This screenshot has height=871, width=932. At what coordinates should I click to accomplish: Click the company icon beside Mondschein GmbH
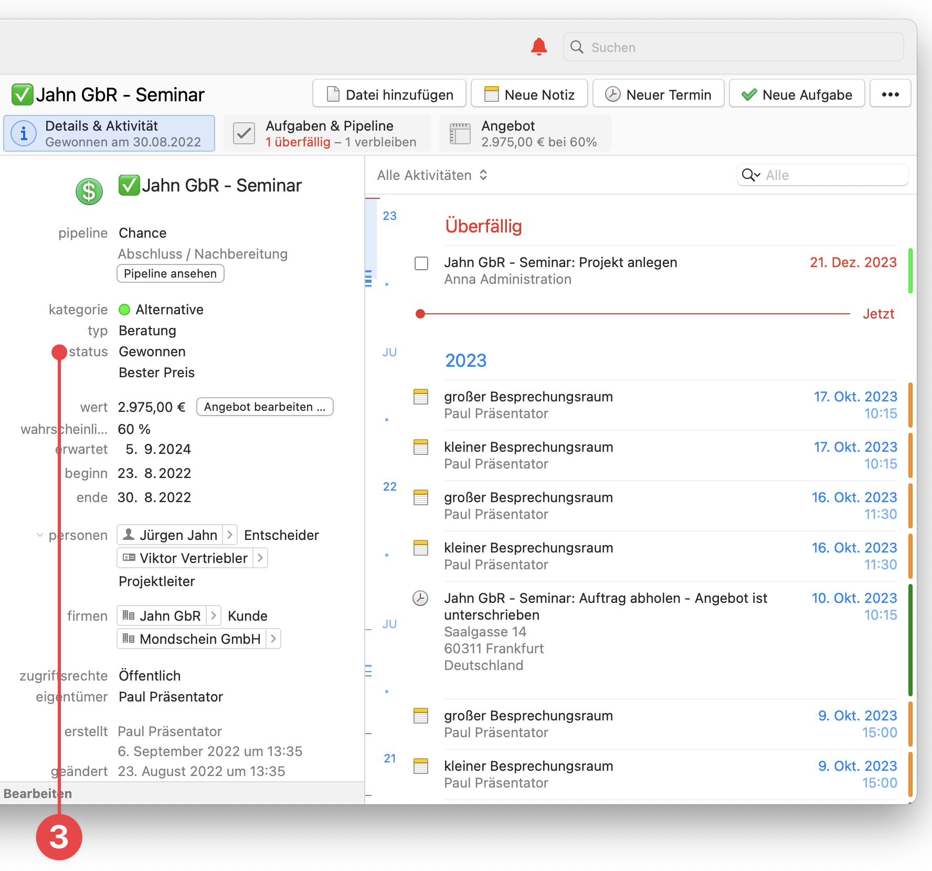(129, 639)
